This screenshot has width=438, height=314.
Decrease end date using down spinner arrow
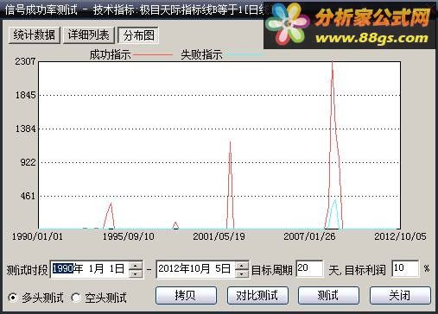pos(242,273)
